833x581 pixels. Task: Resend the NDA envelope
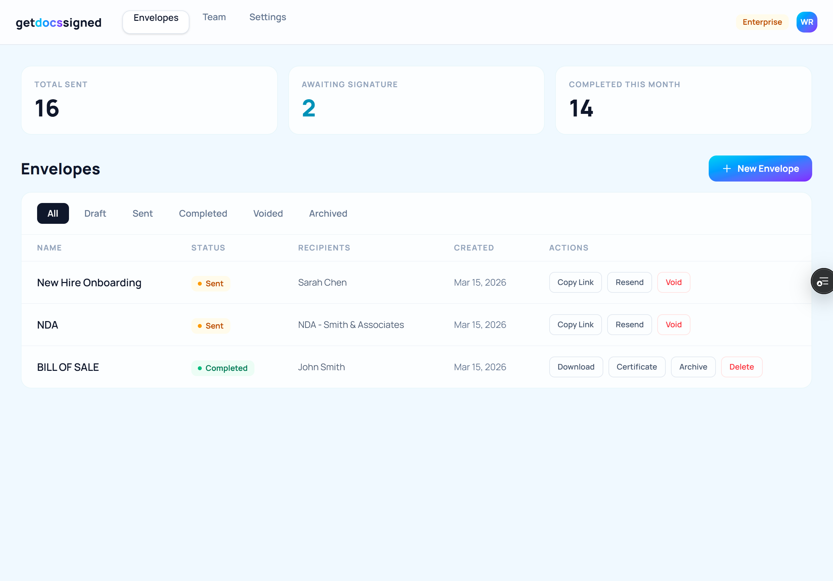click(x=629, y=325)
